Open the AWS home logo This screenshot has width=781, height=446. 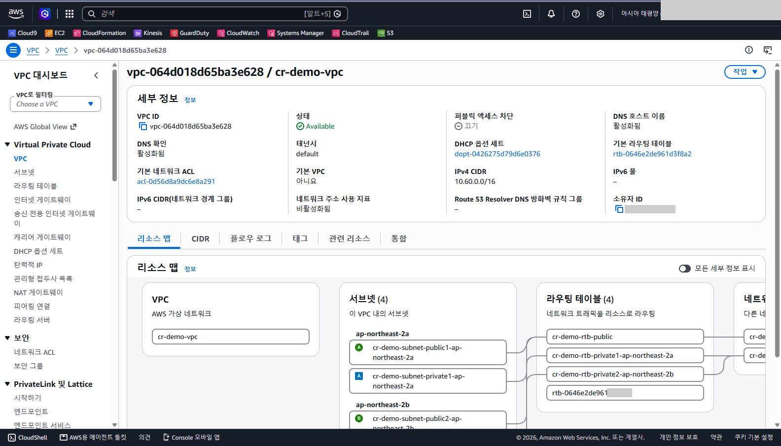[16, 13]
